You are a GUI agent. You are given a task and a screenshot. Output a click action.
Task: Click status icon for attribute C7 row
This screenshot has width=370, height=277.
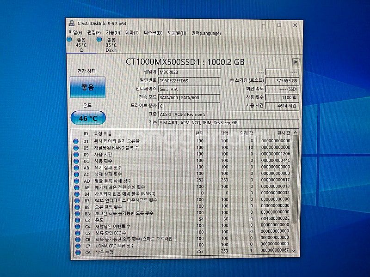[x=78, y=246]
